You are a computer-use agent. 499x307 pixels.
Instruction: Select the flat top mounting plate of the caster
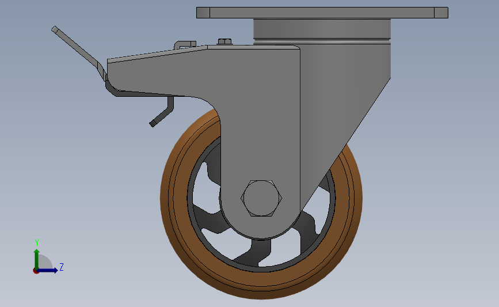pyautogui.click(x=322, y=13)
